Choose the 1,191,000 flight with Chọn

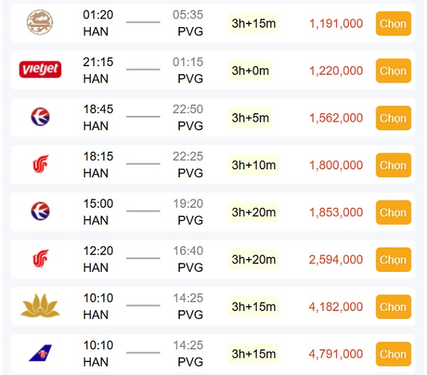(x=394, y=23)
